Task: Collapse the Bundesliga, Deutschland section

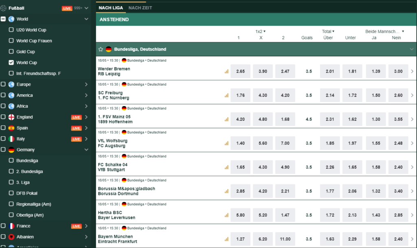Action: coord(412,49)
